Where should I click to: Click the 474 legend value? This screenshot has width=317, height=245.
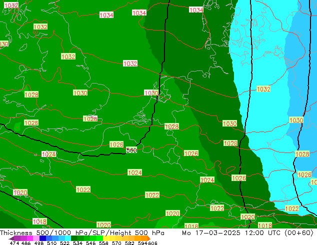pos(14,243)
